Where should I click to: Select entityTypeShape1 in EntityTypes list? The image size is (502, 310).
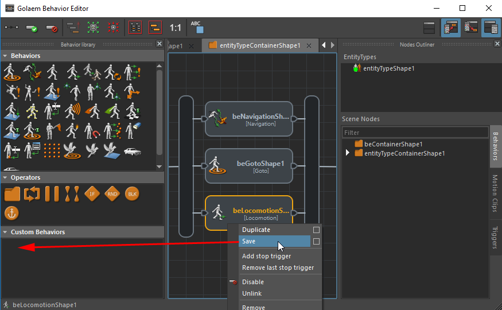point(388,68)
